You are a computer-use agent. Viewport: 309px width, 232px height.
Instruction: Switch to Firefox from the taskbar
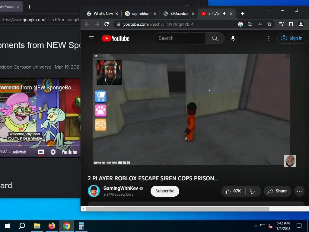click(52, 226)
